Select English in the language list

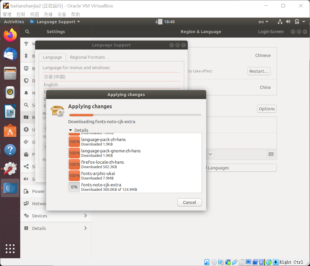[x=112, y=85]
